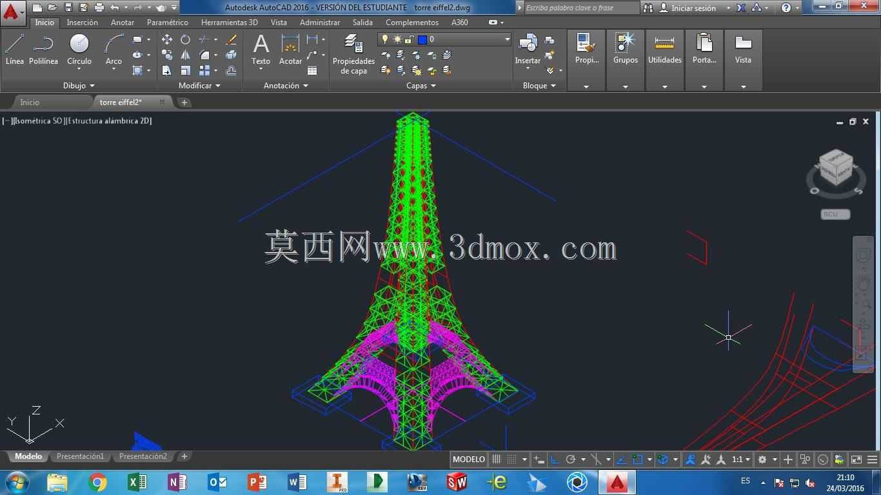
Task: Toggle annotation visibility in status bar
Action: pos(691,460)
